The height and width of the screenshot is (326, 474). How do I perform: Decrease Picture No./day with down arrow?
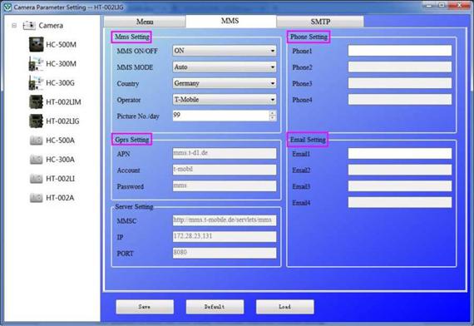pos(273,118)
